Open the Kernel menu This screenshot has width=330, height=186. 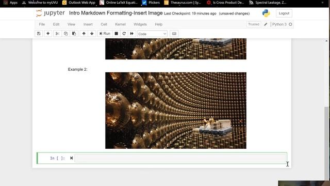pos(120,24)
